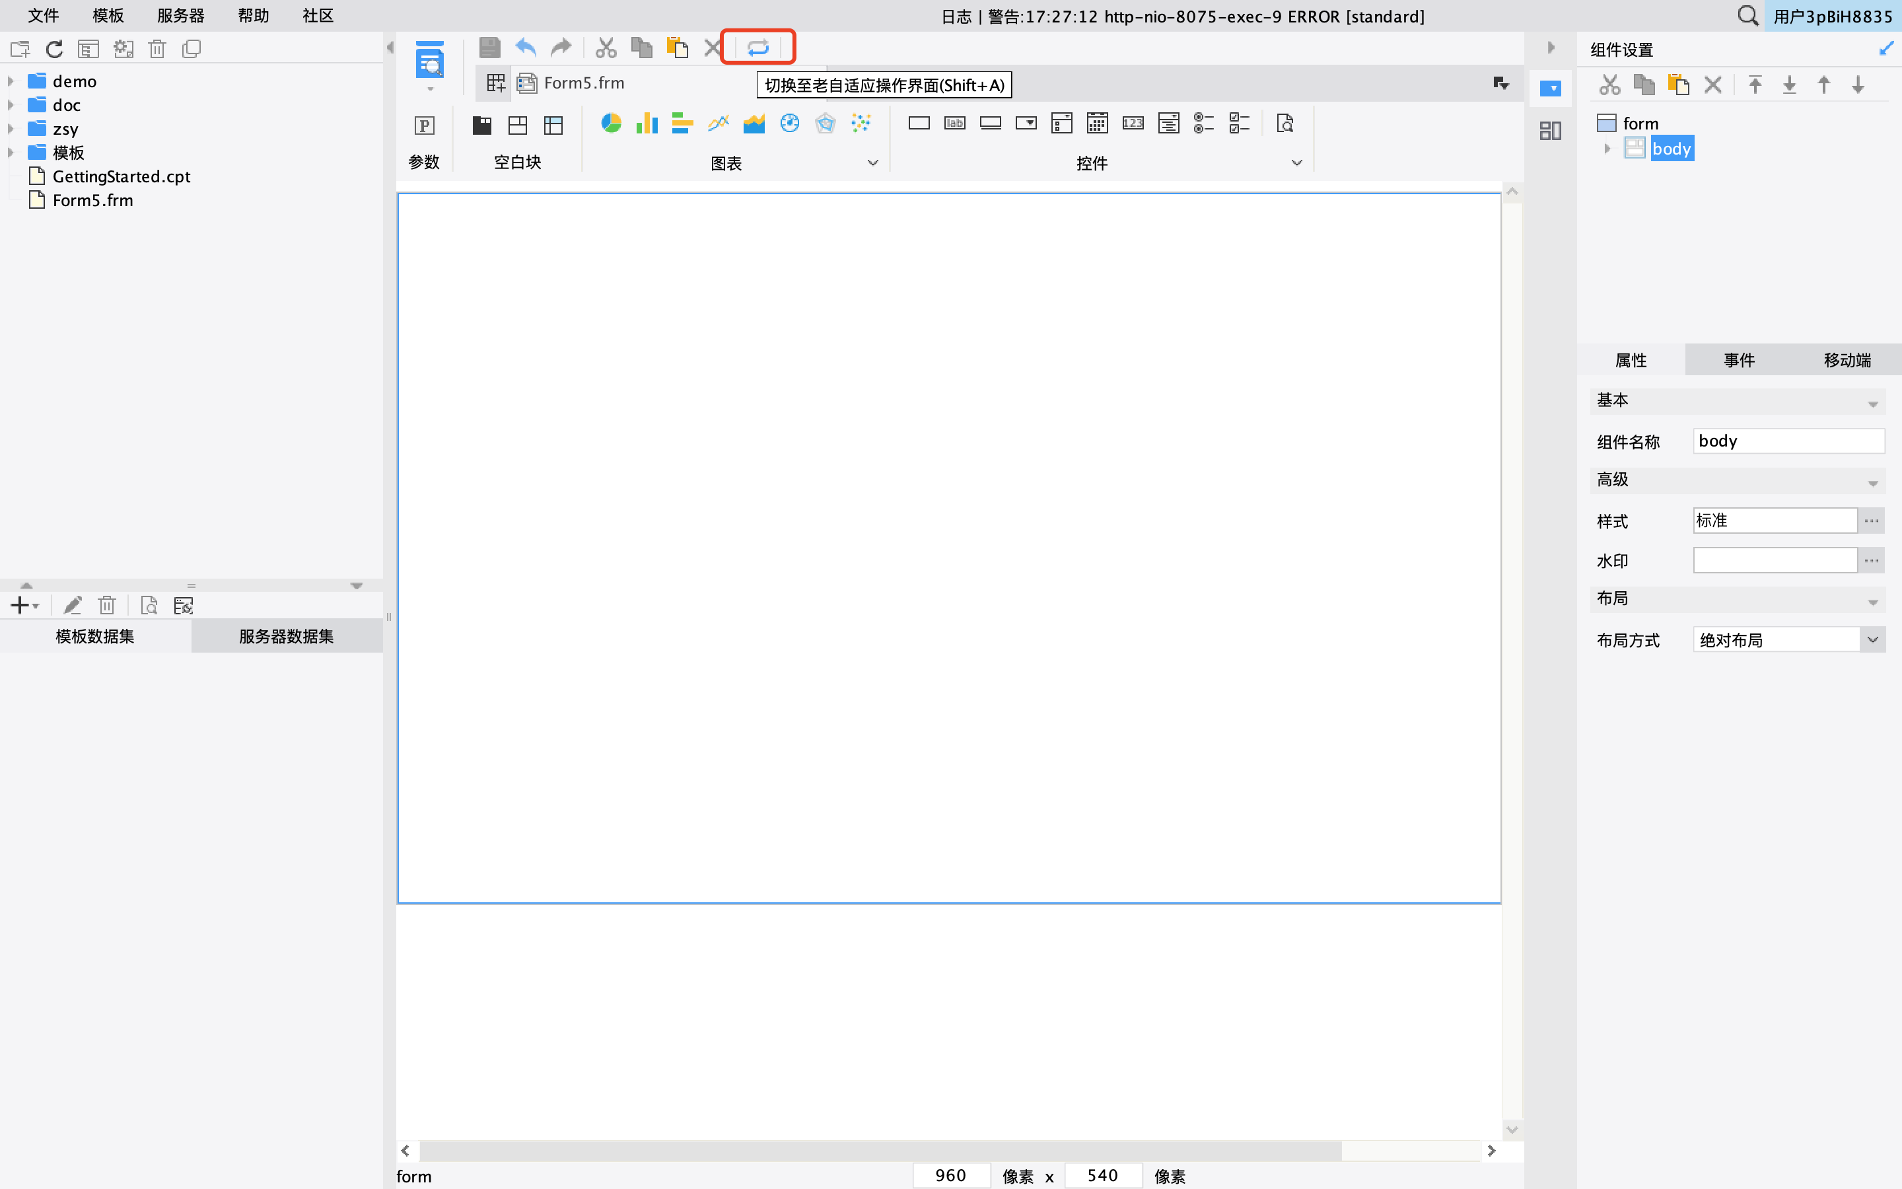Click the 样式 ellipsis button
1902x1189 pixels.
click(x=1872, y=521)
